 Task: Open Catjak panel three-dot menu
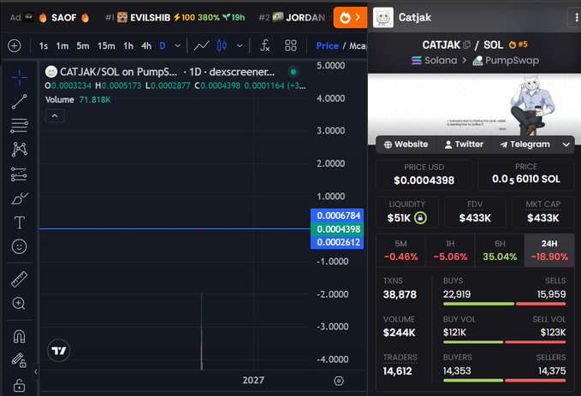[576, 17]
